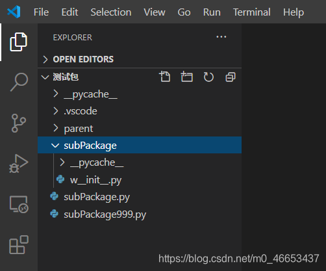Viewport: 326px width, 271px height.
Task: Open the Run menu
Action: coord(212,12)
